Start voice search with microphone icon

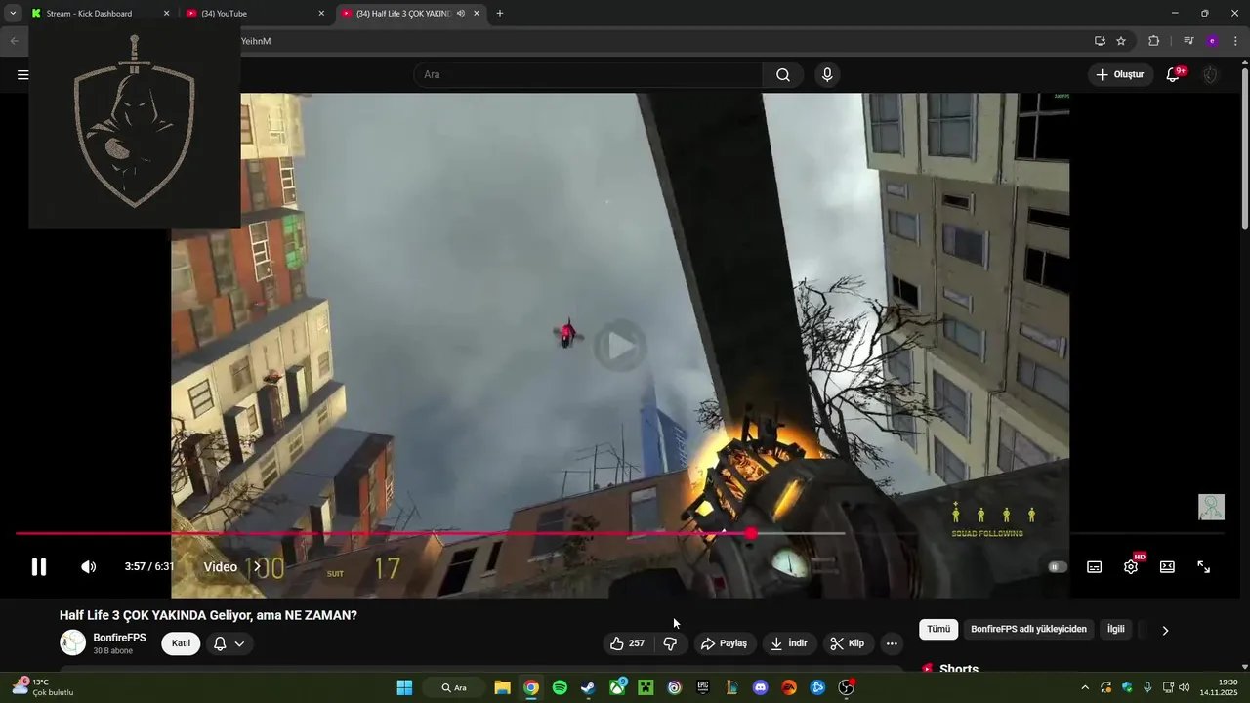click(x=827, y=75)
